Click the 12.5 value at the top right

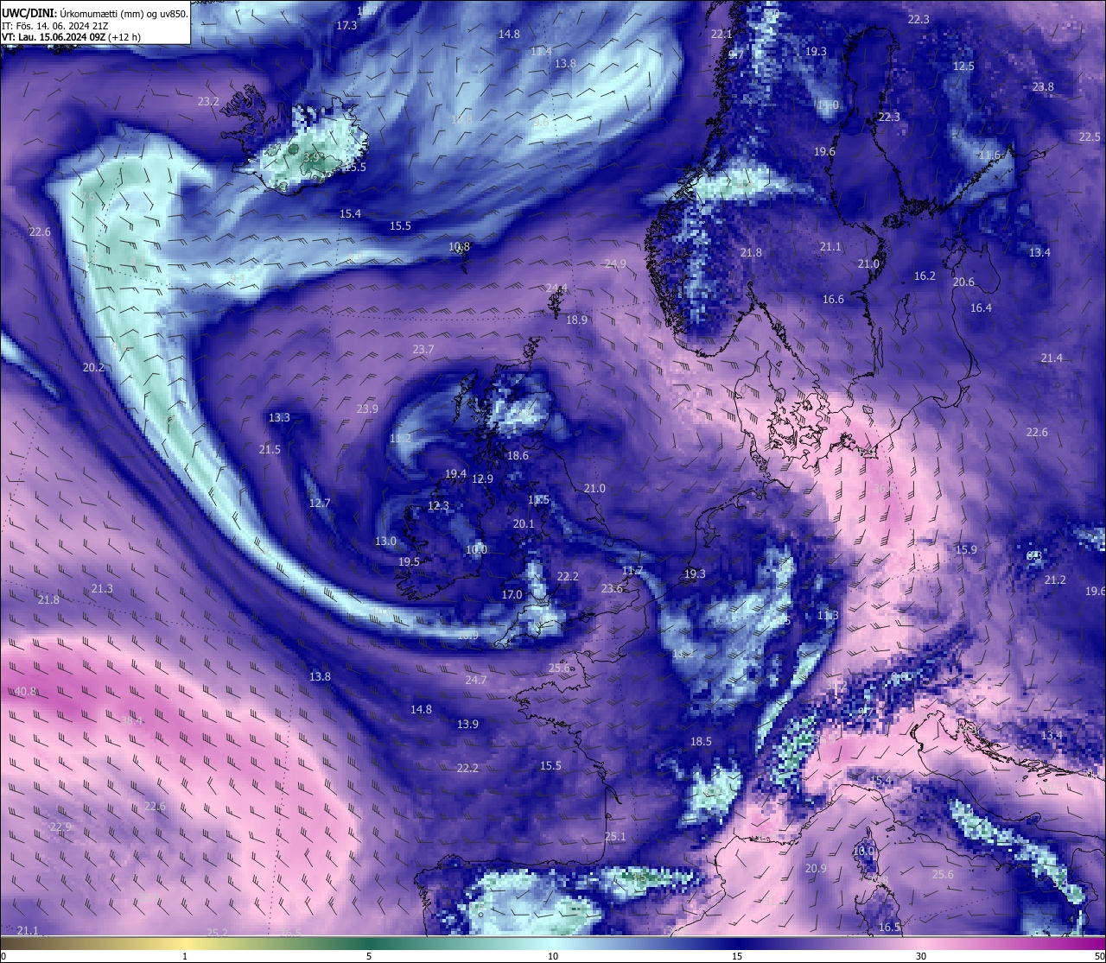pos(963,67)
